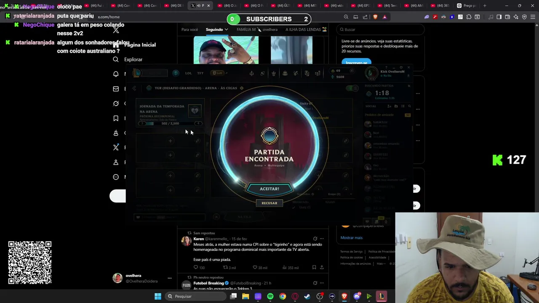Open the League client TFT tab
The height and width of the screenshot is (303, 539).
tap(200, 73)
